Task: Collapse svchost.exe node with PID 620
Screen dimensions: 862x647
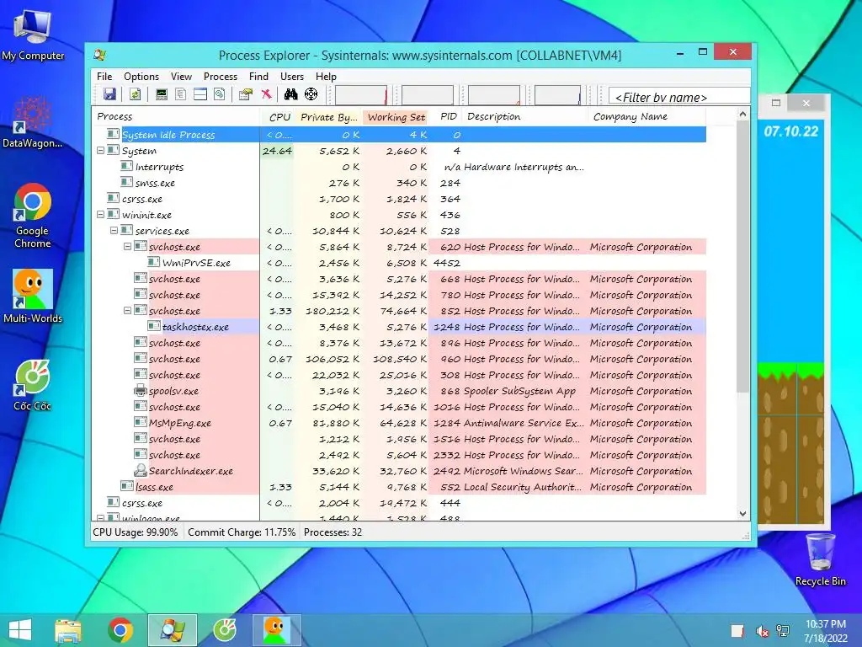Action: [127, 247]
